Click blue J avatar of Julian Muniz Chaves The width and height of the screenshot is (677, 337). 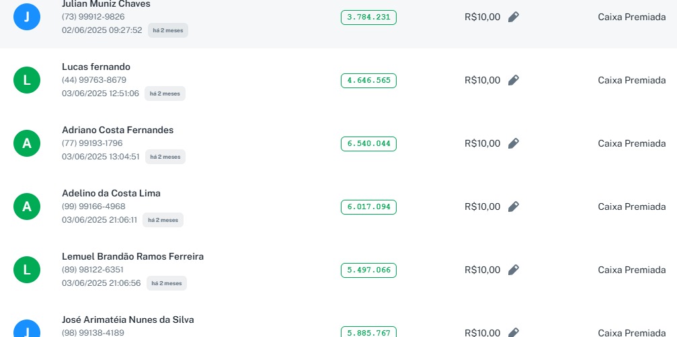pos(27,17)
